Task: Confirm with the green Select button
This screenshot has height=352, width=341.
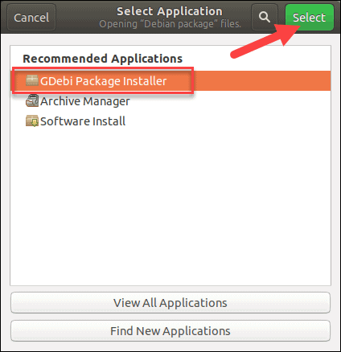Action: tap(310, 17)
